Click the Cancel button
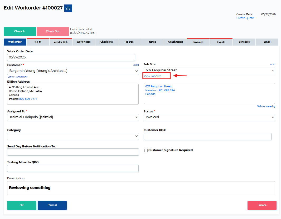 [x=52, y=205]
